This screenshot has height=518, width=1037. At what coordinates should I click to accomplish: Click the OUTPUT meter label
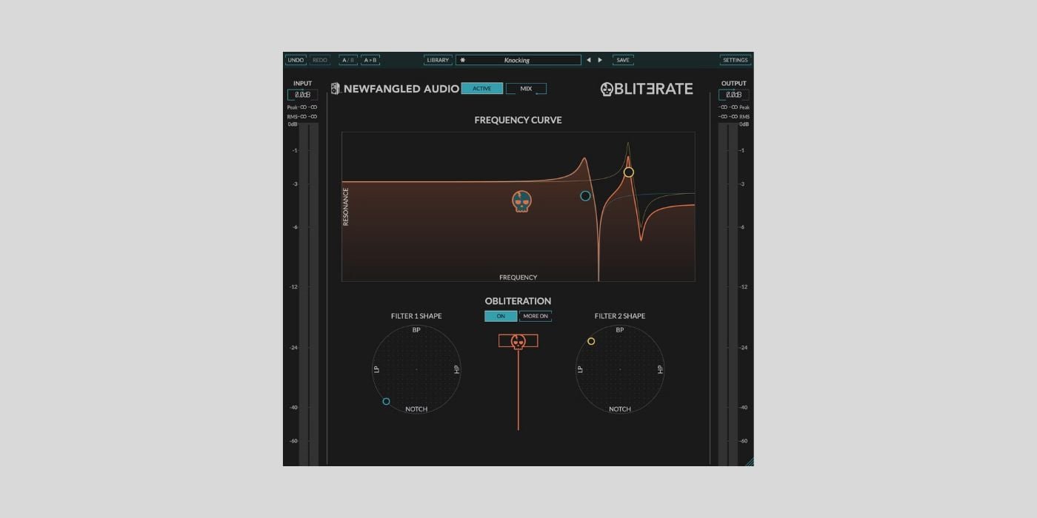(x=733, y=84)
